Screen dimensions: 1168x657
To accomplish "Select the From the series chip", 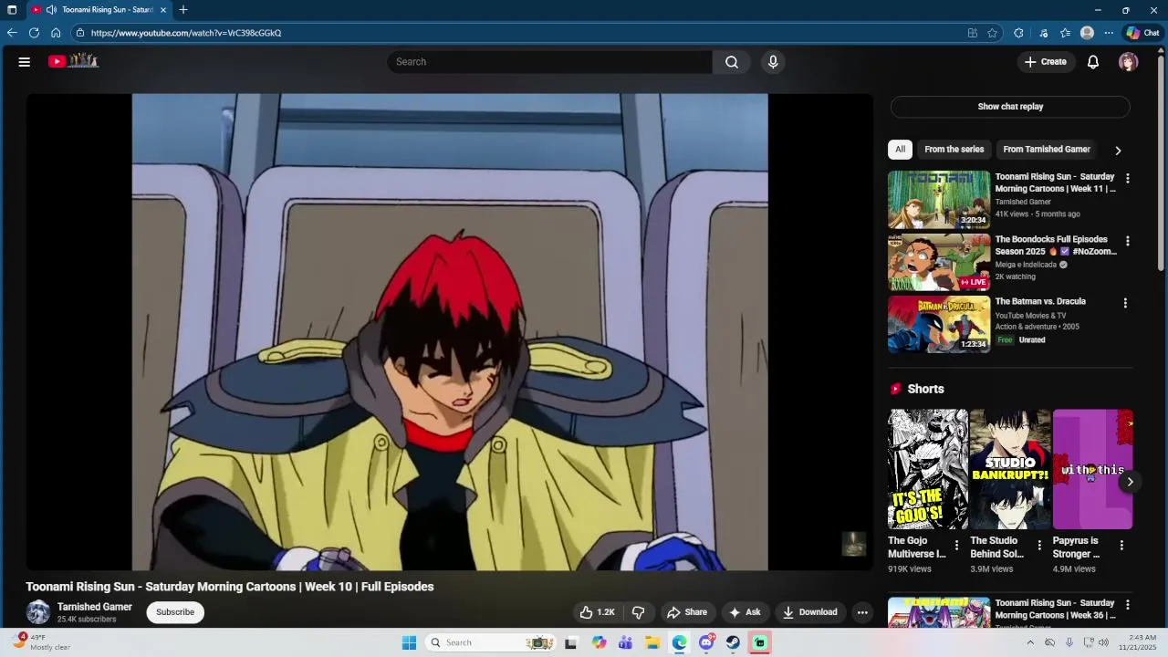I will click(954, 150).
